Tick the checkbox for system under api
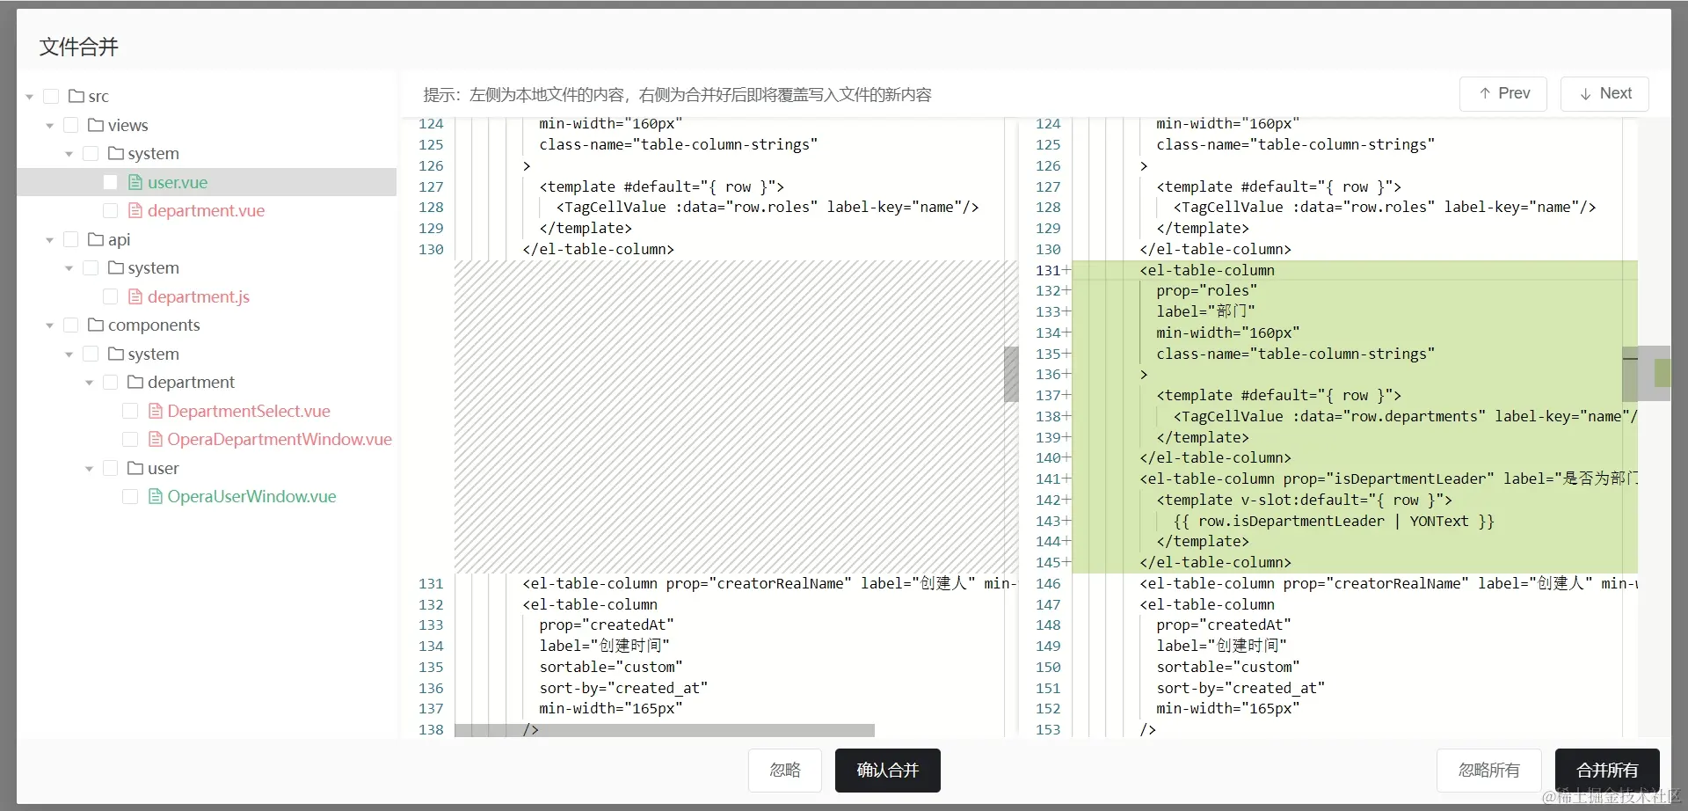The image size is (1688, 811). (91, 267)
